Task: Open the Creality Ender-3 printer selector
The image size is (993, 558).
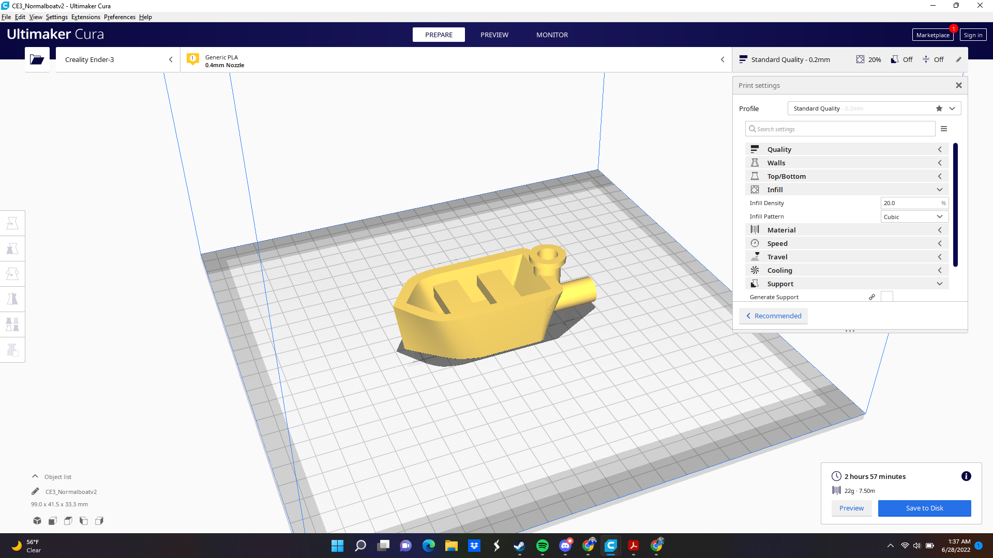Action: tap(118, 59)
